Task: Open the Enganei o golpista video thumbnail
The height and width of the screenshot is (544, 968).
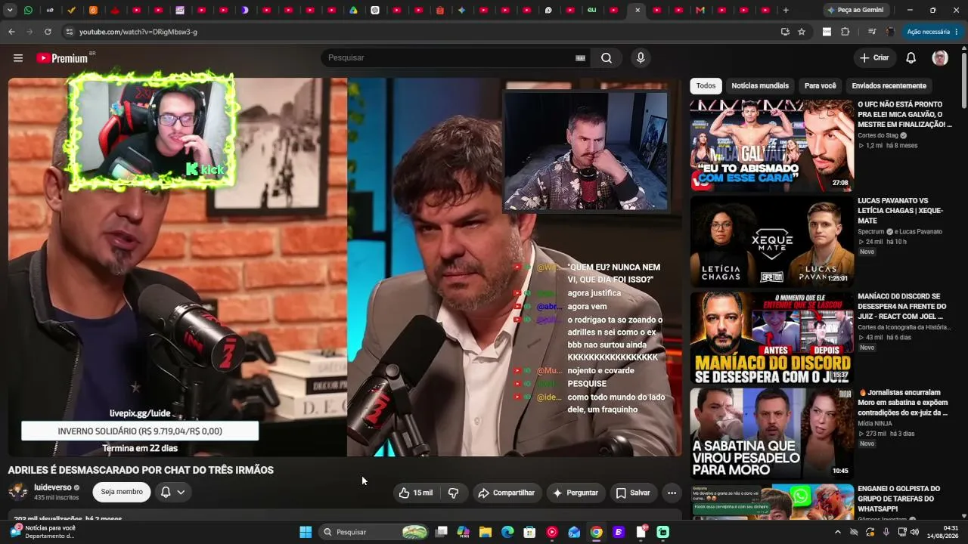Action: [771, 502]
